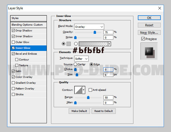
Task: Select the Satin style label
Action: pyautogui.click(x=18, y=71)
